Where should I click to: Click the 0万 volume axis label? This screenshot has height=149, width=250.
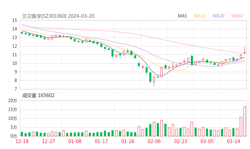pyautogui.click(x=14, y=136)
